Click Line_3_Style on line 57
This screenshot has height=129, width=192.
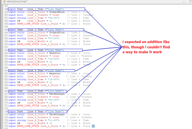pos(49,65)
